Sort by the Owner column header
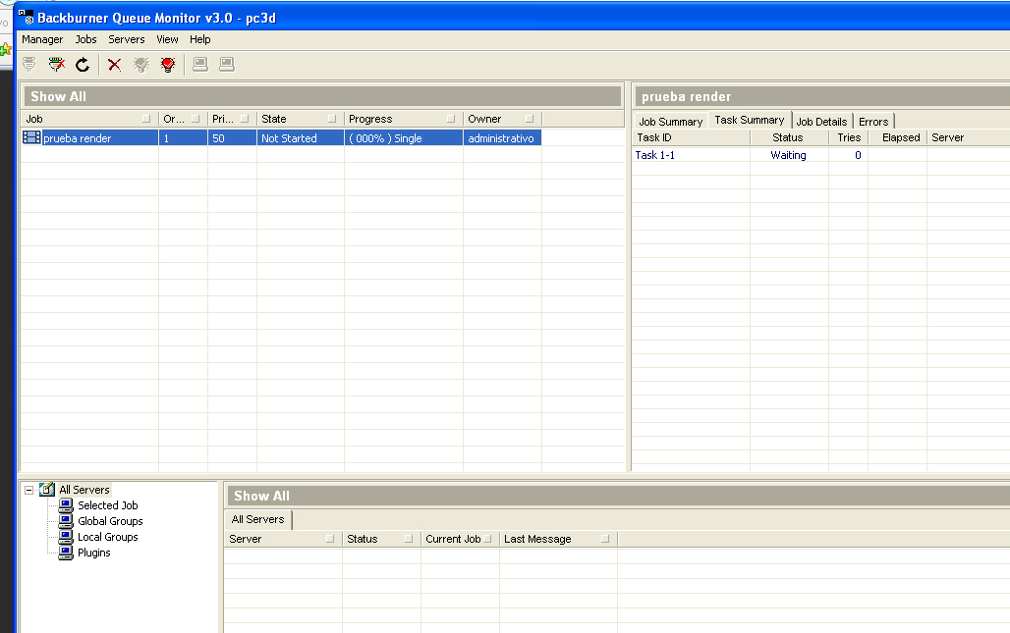The width and height of the screenshot is (1010, 633). tap(502, 119)
